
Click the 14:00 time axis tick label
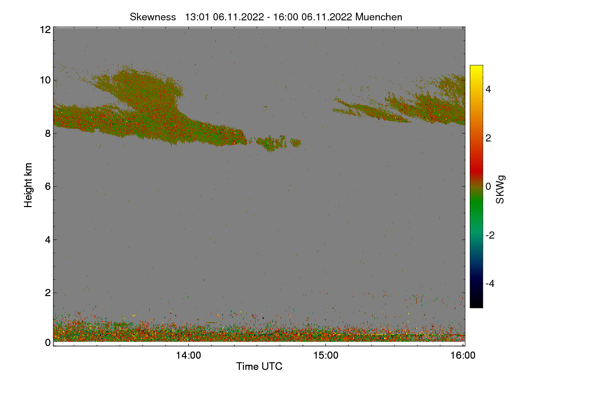188,356
